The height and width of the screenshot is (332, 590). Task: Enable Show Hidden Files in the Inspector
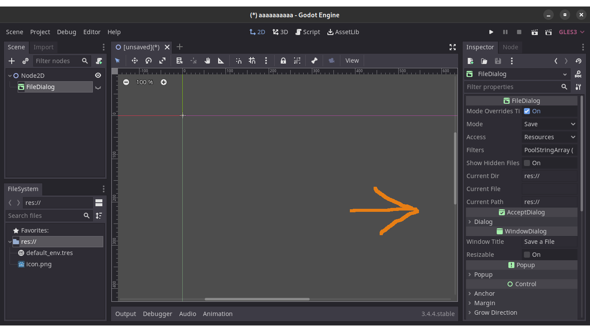pyautogui.click(x=527, y=163)
